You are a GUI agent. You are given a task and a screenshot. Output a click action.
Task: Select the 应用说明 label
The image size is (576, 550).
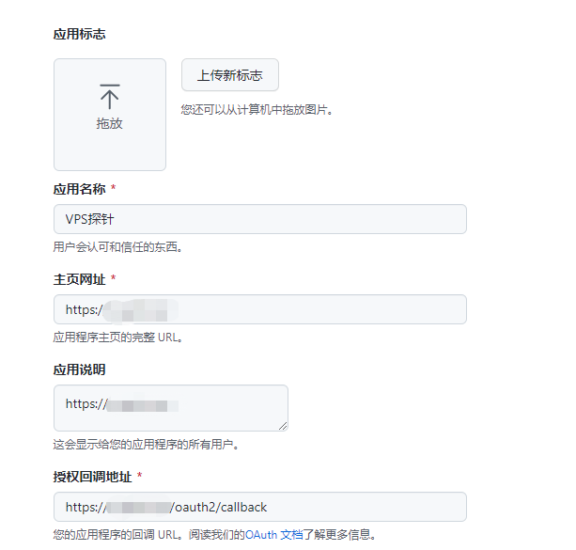pos(79,369)
